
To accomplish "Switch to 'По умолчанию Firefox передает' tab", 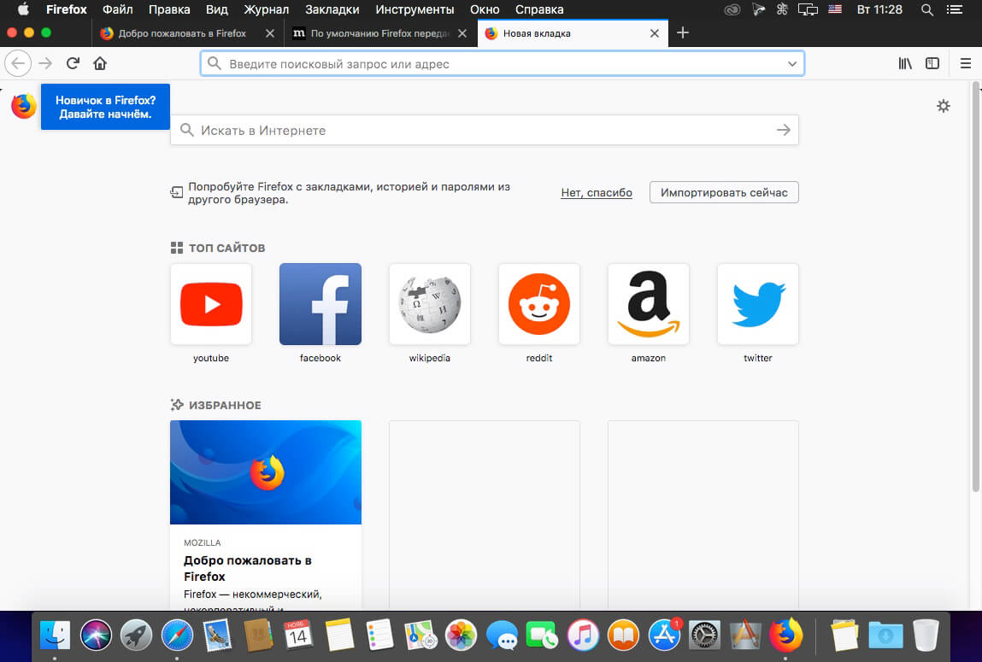I will point(379,33).
